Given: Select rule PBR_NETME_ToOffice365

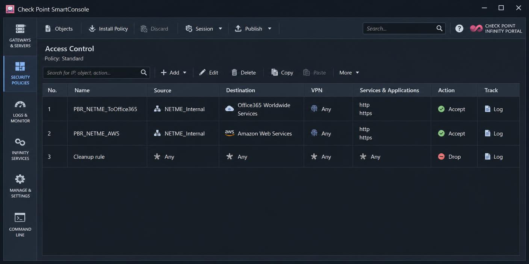Looking at the screenshot, I should pyautogui.click(x=105, y=109).
